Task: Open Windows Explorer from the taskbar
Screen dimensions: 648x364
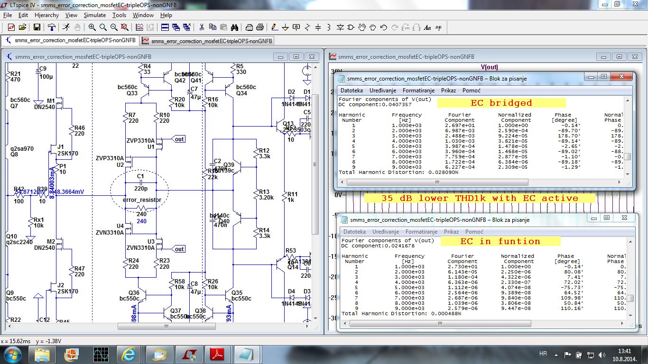Action: click(42, 354)
